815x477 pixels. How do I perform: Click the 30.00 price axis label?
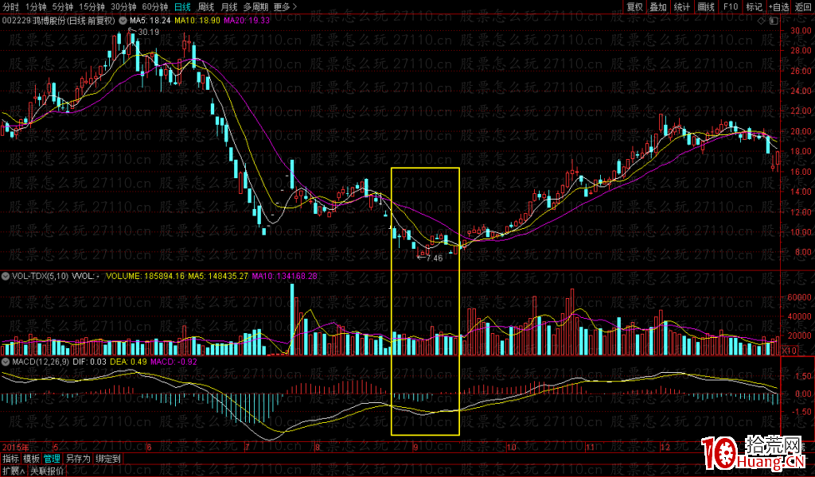coord(801,31)
